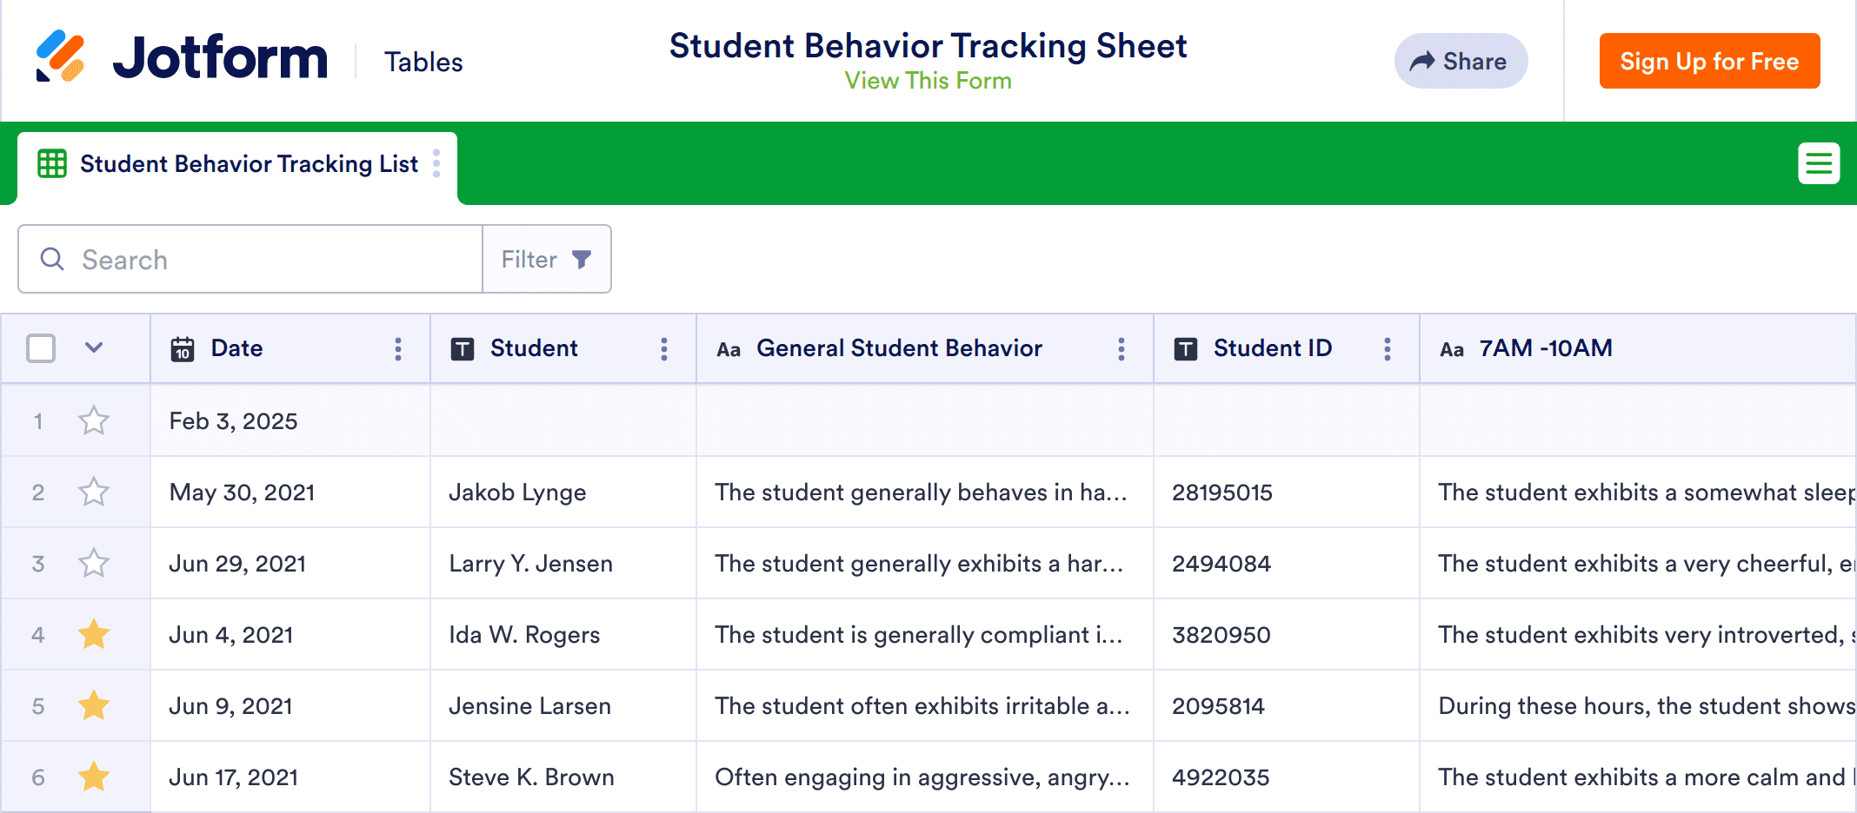Select the Student Behavior Tracking List tab

tap(248, 164)
